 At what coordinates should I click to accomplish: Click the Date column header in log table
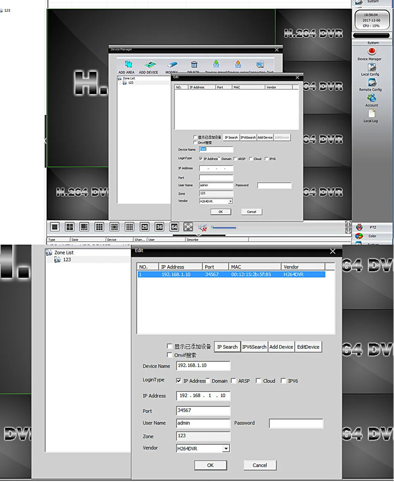(x=88, y=239)
